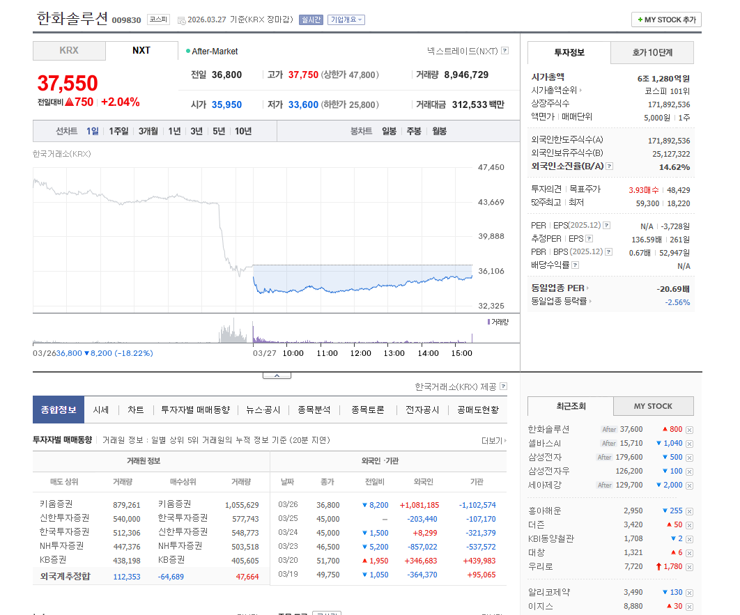Open the 투자정보 tab
Screen dimensions: 740x615
[x=569, y=52]
